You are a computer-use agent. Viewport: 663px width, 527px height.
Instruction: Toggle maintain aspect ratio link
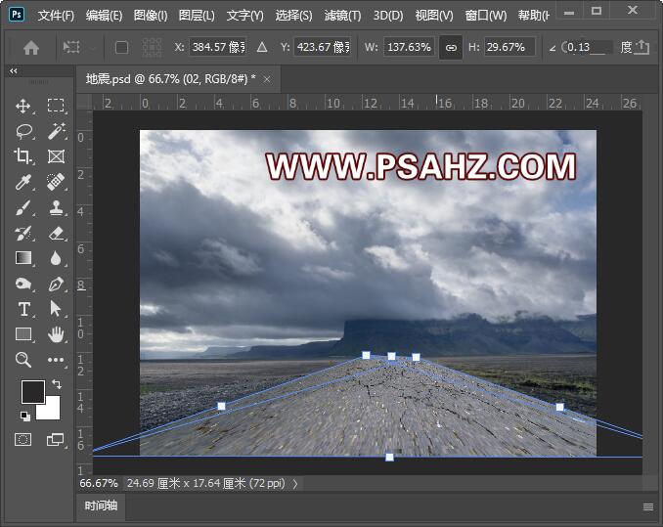[451, 47]
